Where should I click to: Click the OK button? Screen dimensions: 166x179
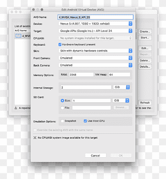[x=121, y=155]
